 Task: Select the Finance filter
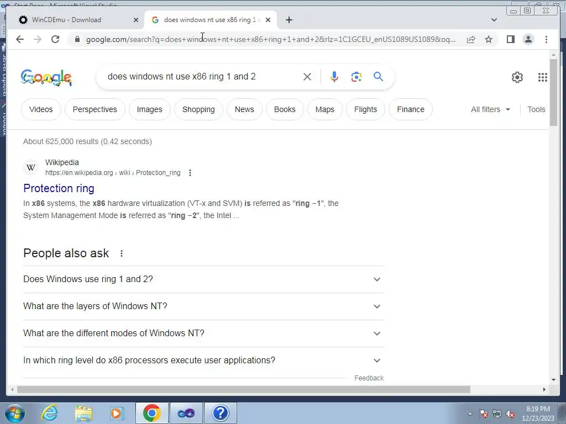coord(411,109)
